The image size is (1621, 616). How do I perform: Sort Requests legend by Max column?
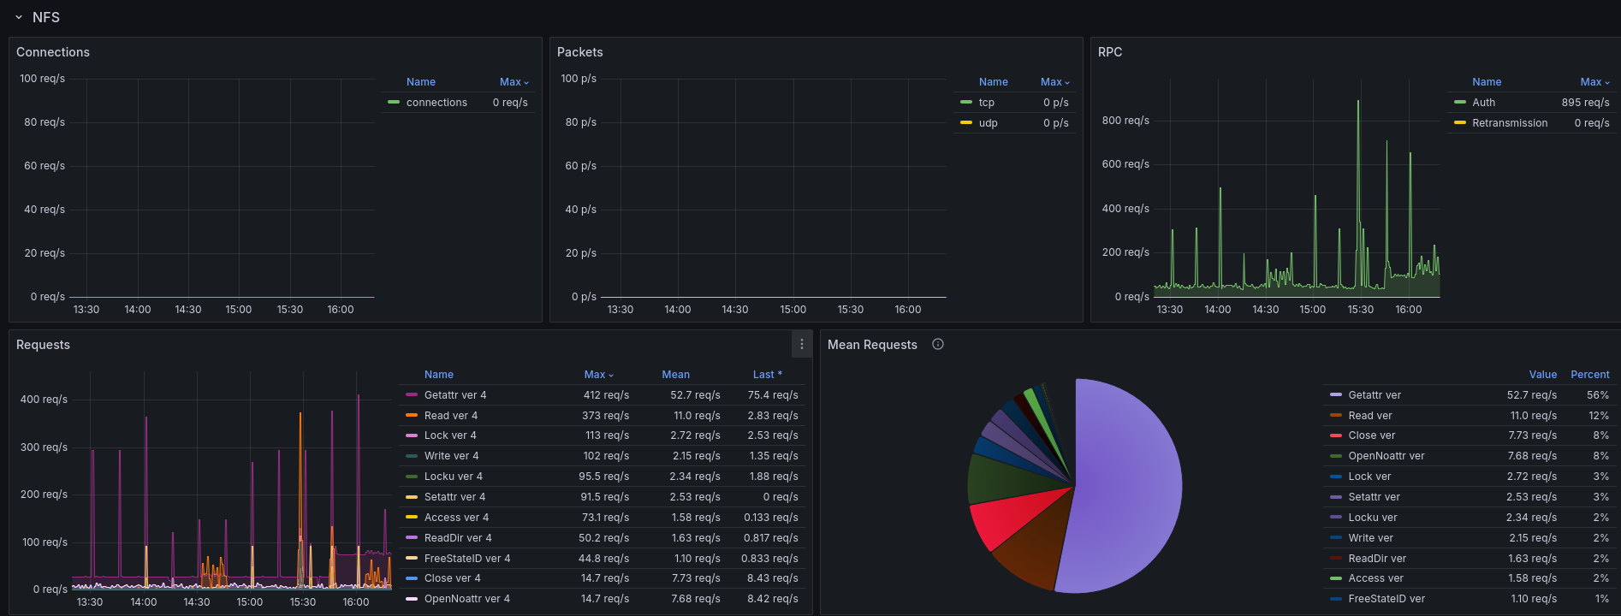click(x=599, y=375)
